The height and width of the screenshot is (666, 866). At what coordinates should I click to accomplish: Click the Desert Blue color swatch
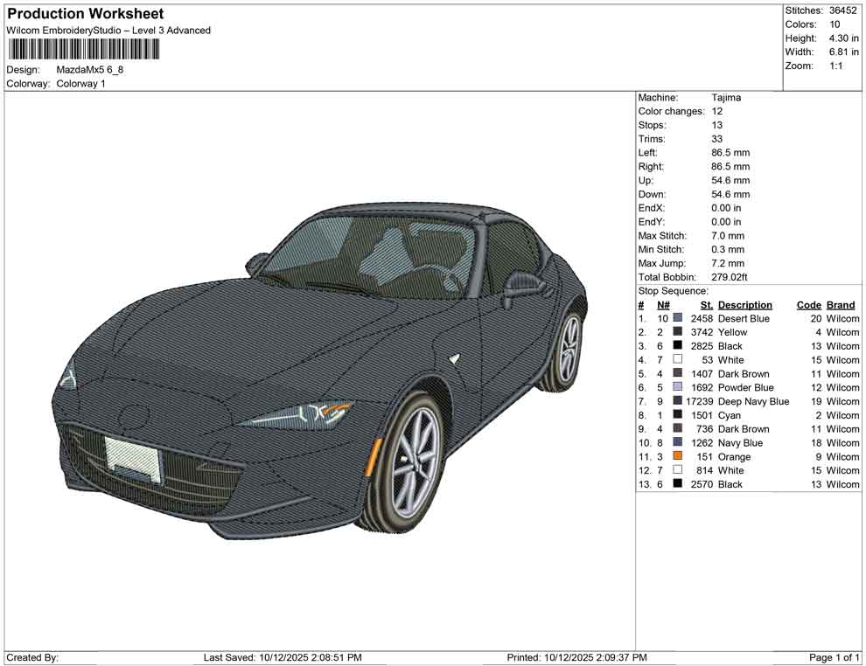point(678,319)
